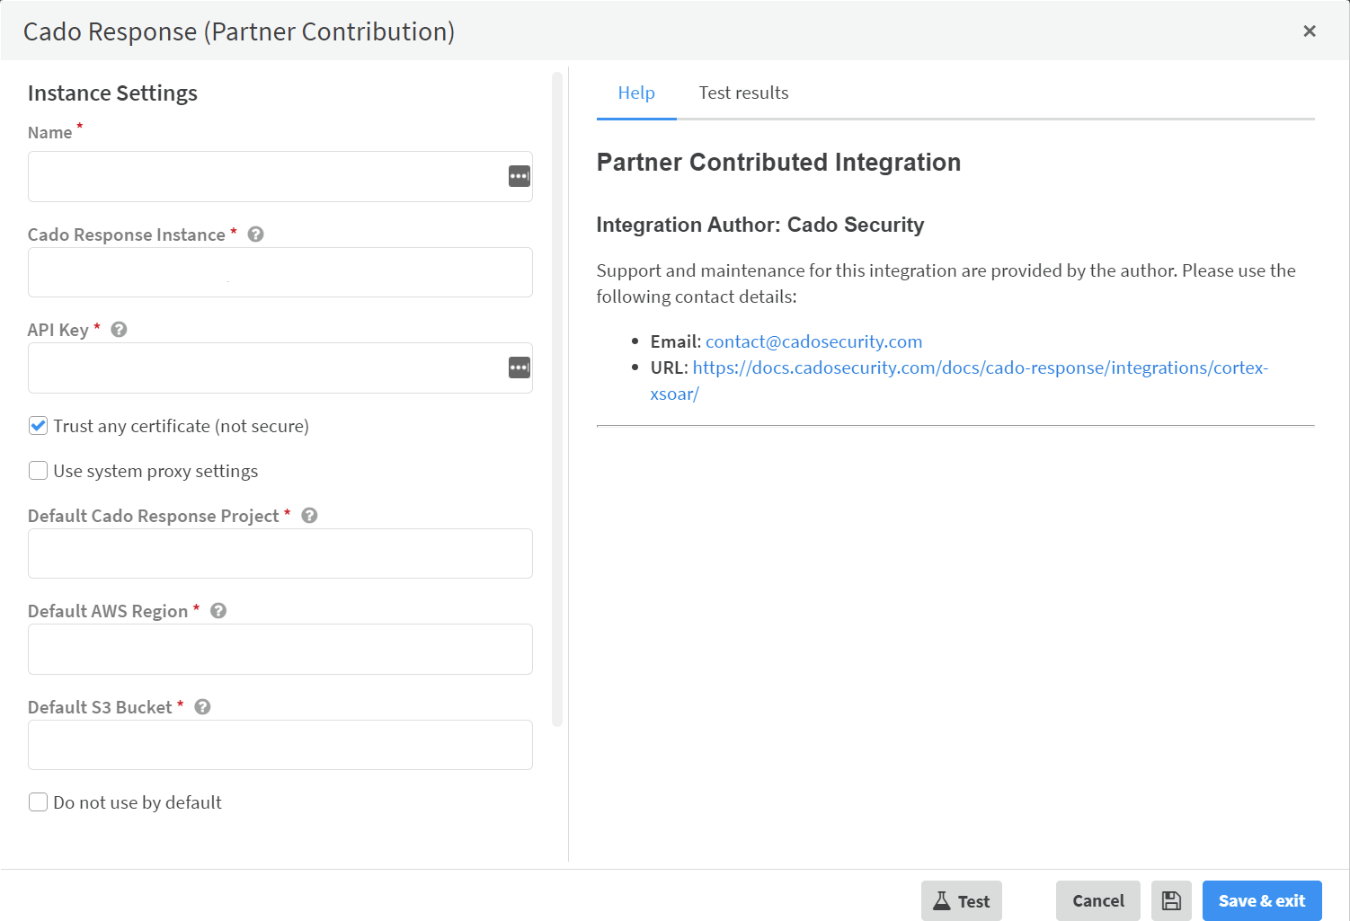Screen dimensions: 1350x921
Task: Check Do not use by default
Action: click(38, 802)
